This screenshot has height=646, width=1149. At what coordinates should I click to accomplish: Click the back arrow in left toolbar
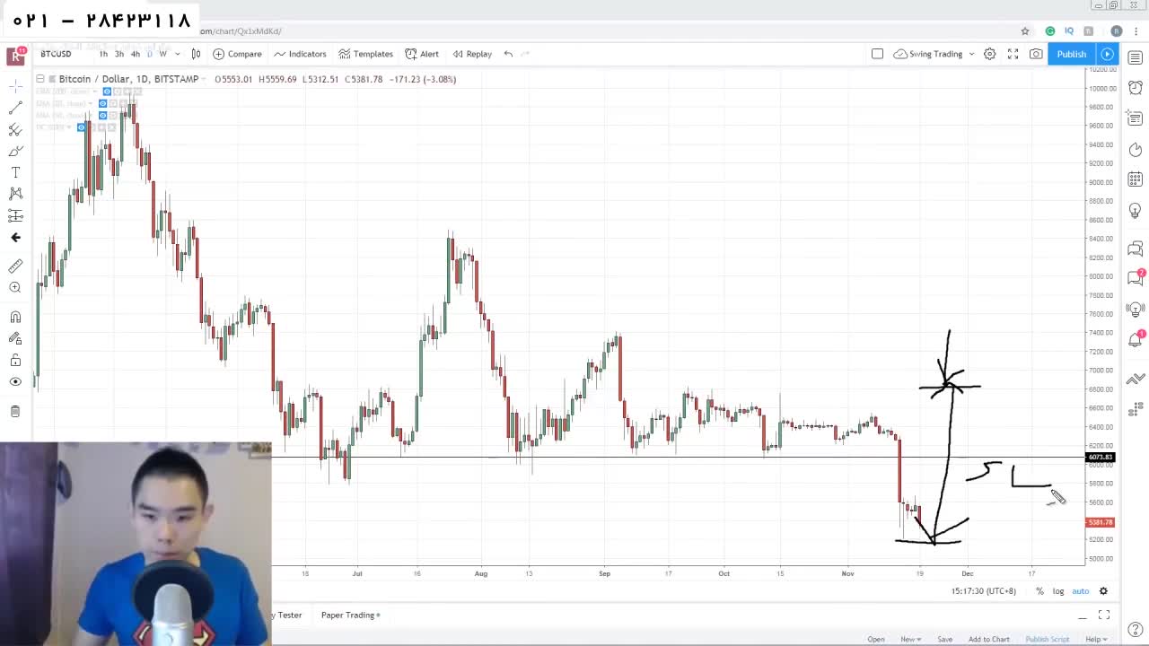tap(15, 237)
